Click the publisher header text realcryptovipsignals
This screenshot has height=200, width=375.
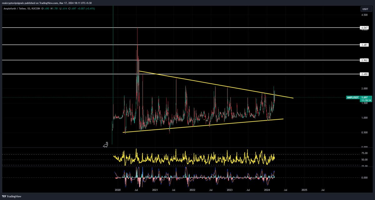12,3
